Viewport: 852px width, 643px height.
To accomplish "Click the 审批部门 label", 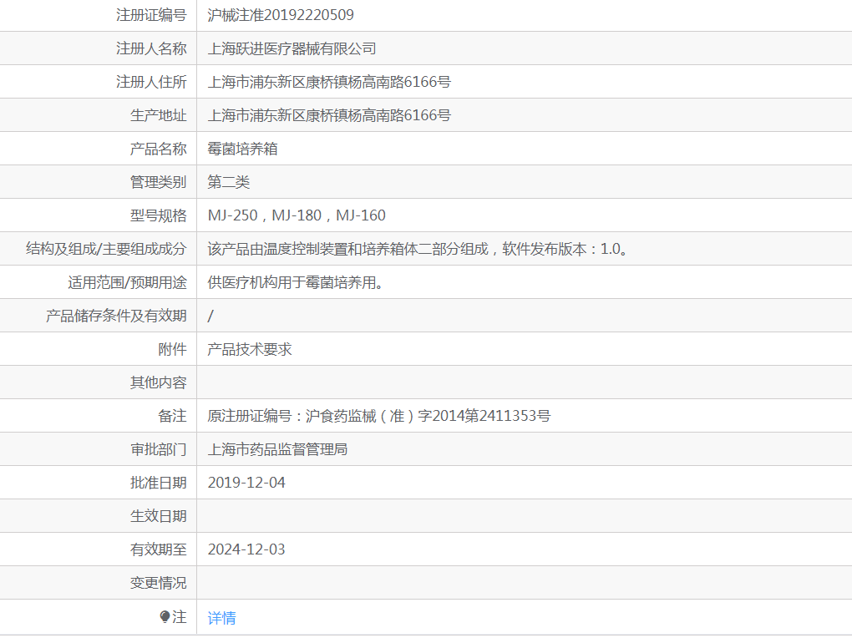I will (158, 449).
